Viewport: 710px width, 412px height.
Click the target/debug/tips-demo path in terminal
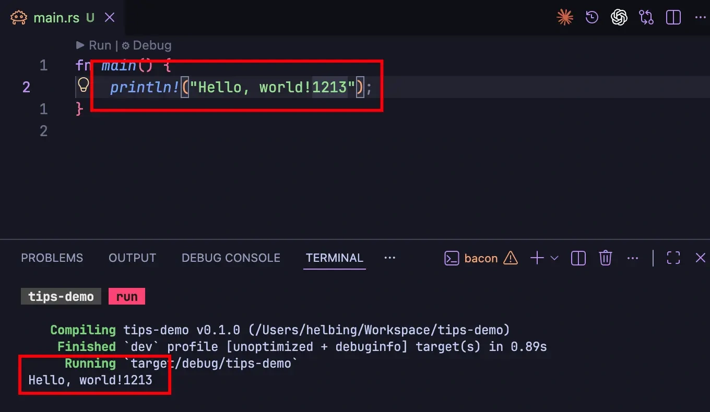click(210, 363)
